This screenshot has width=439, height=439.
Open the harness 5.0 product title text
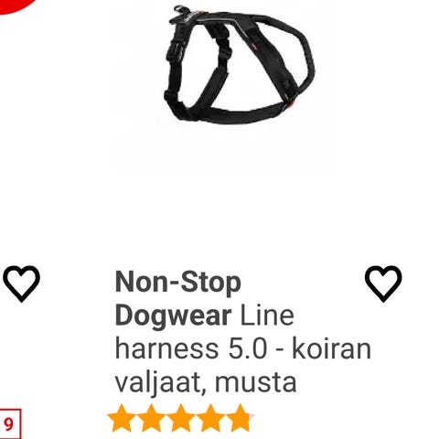[191, 348]
